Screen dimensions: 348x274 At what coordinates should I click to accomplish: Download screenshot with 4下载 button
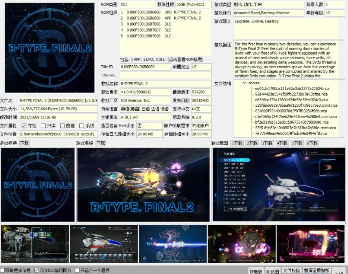click(282, 143)
